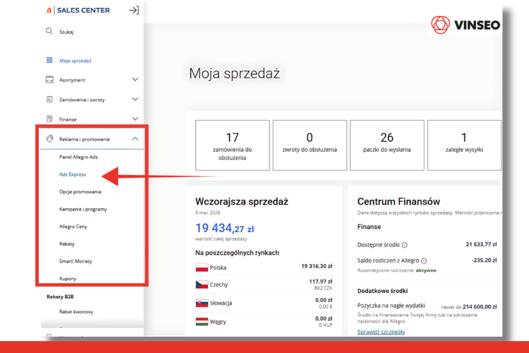Click the Asortyment calendar-style icon
The width and height of the screenshot is (529, 353).
[x=49, y=80]
